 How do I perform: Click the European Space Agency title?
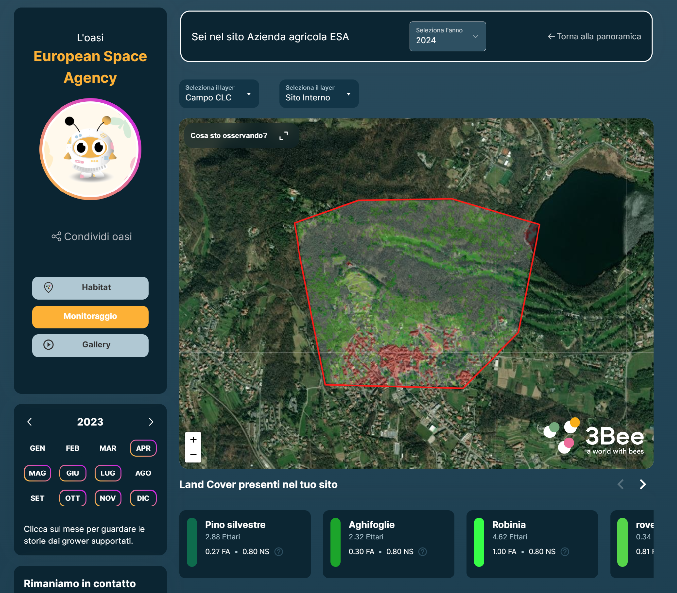91,67
